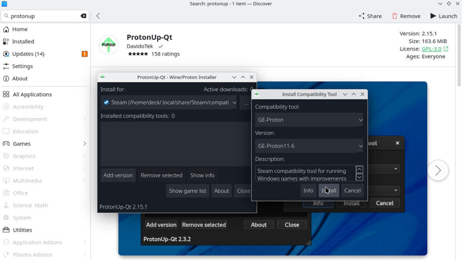
Task: Open Updates (14) page
Action: (x=45, y=54)
